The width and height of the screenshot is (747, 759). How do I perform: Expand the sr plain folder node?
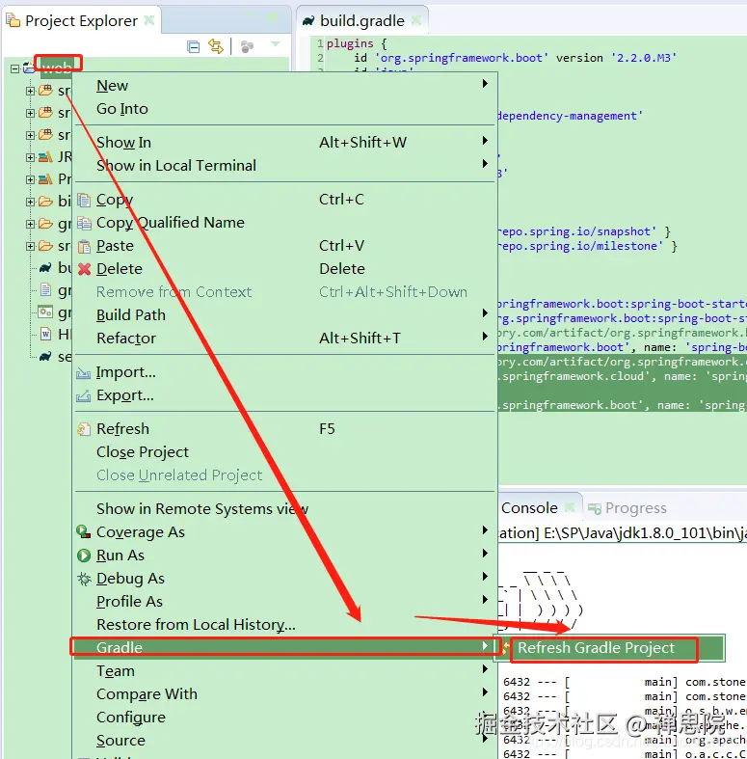pos(30,246)
